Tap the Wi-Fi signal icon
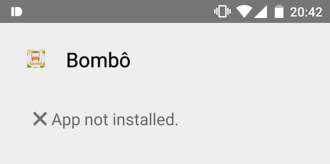The image size is (330, 164). (244, 12)
